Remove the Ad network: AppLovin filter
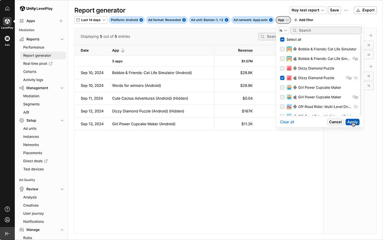Viewport: 383px width, 240px height. (x=271, y=20)
